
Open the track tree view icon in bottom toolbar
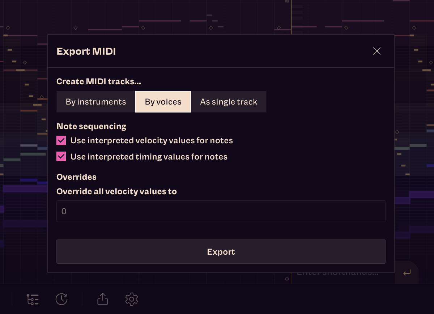coord(33,299)
